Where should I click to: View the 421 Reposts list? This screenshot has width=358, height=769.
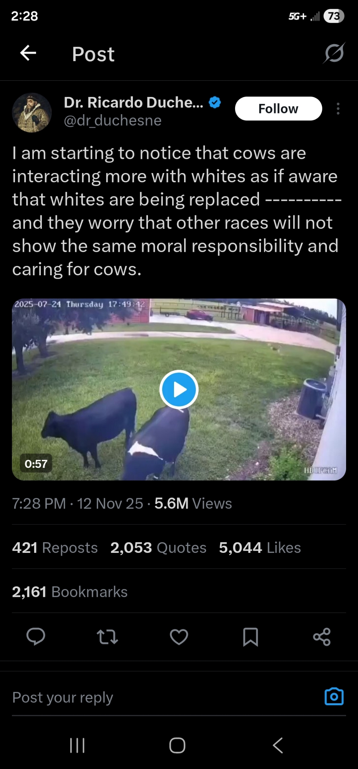pos(55,548)
